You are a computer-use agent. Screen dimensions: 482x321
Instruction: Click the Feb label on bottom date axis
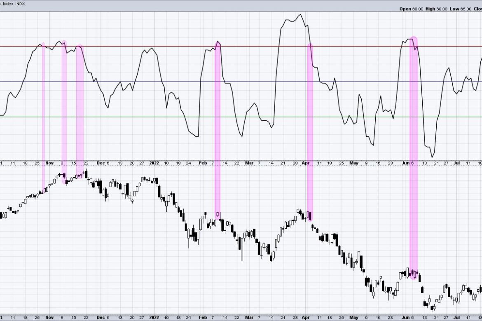203,318
